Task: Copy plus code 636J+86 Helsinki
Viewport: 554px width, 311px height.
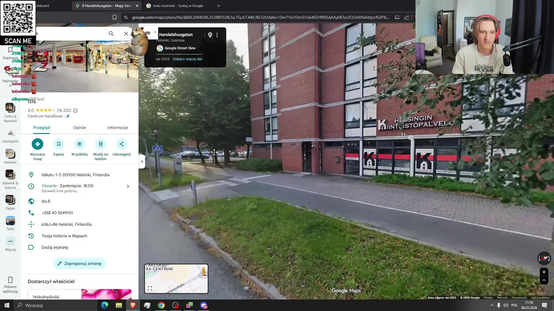Action: [66, 225]
